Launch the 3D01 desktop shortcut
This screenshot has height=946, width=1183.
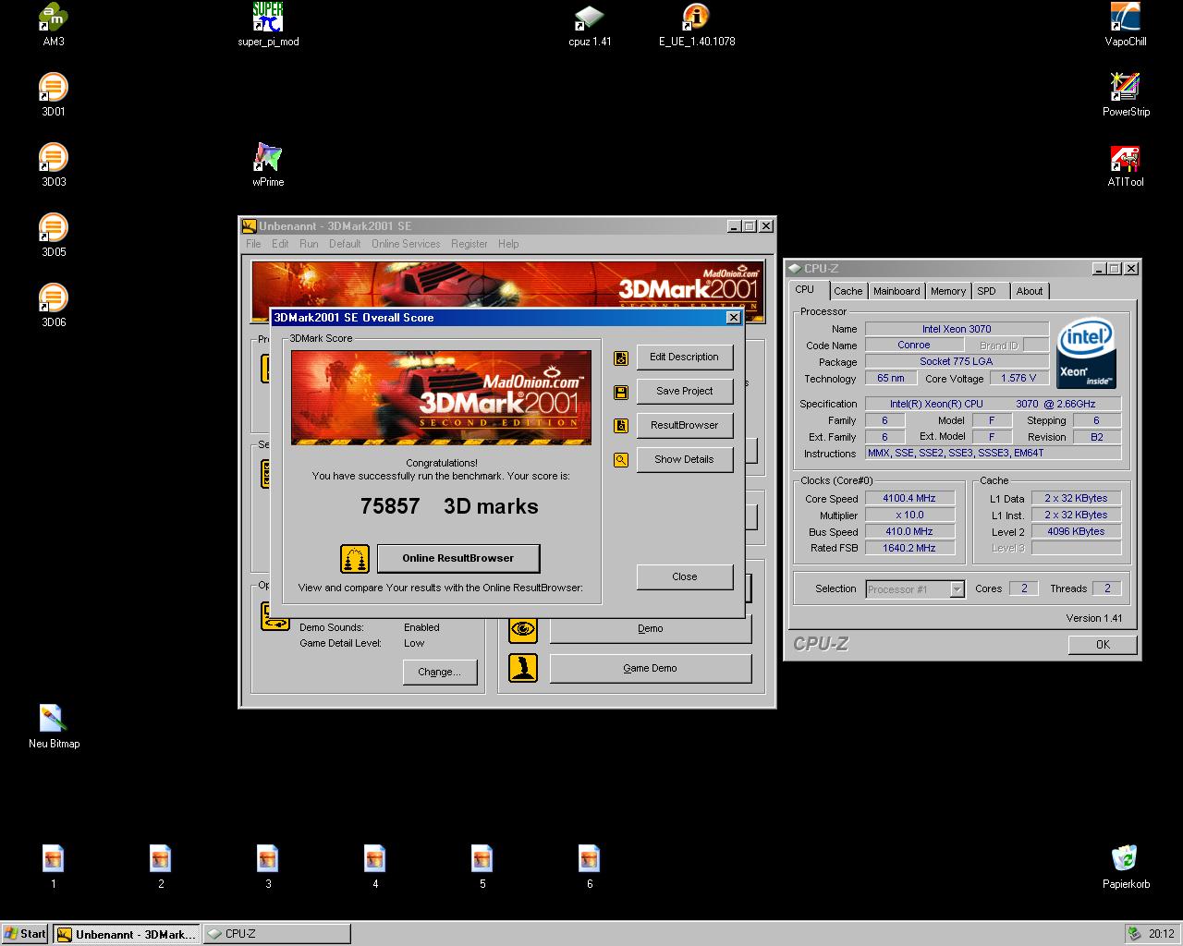point(54,88)
